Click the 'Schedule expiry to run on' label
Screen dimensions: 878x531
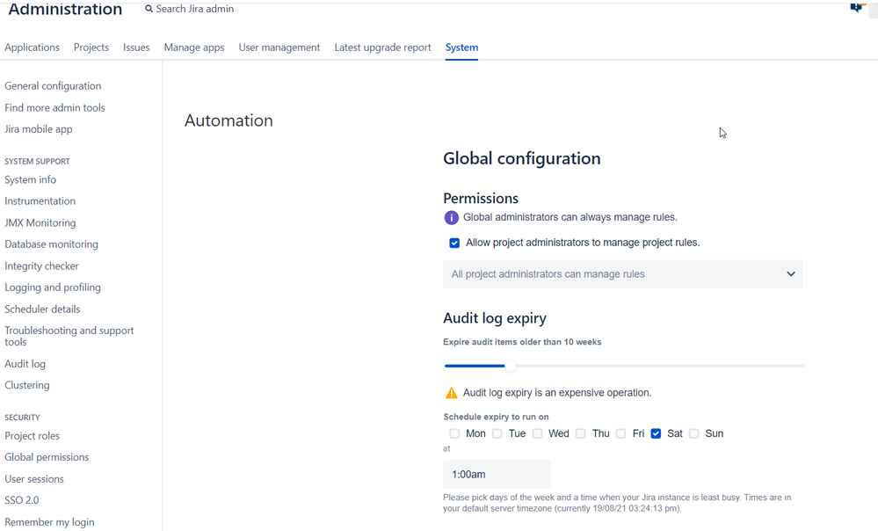pos(496,417)
